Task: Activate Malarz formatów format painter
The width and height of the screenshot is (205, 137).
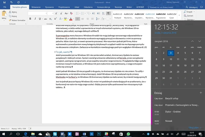Action: coord(17,20)
